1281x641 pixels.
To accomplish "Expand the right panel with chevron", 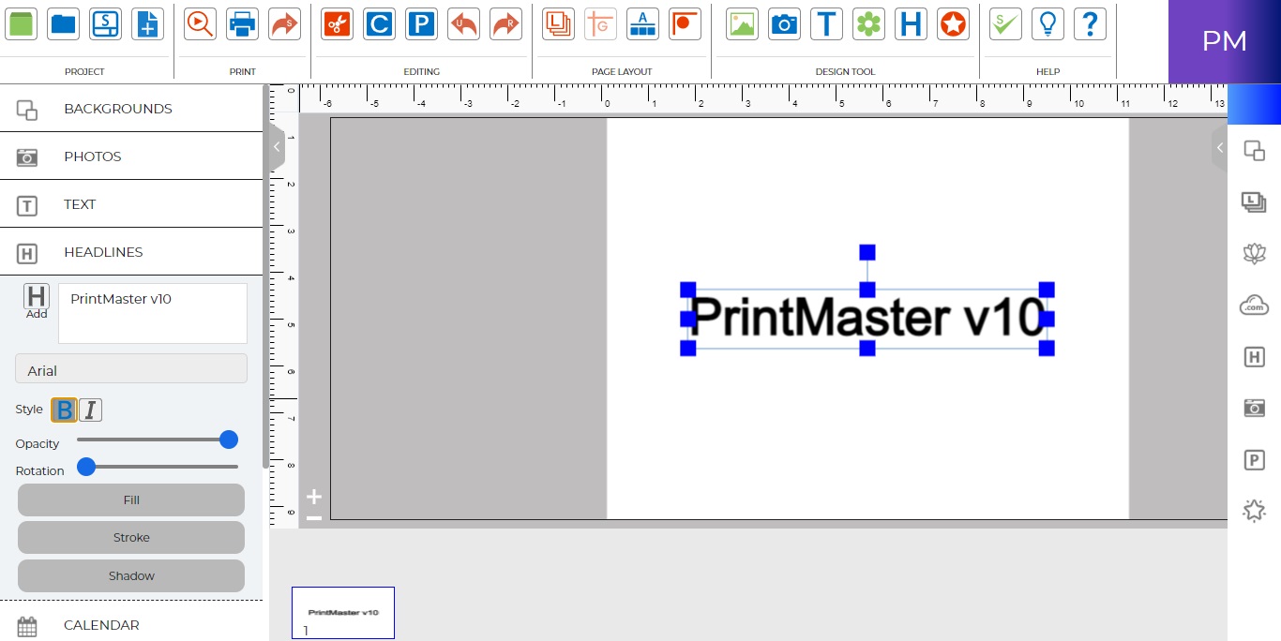I will coord(1219,147).
